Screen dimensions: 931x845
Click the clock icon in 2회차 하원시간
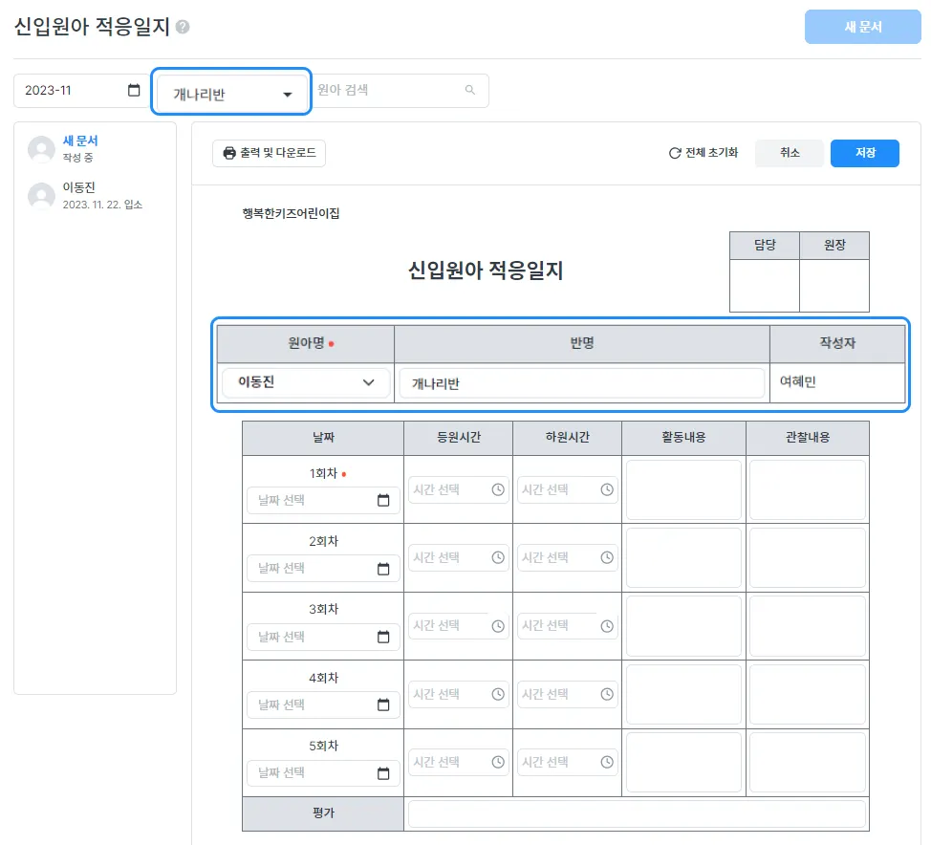coord(607,557)
